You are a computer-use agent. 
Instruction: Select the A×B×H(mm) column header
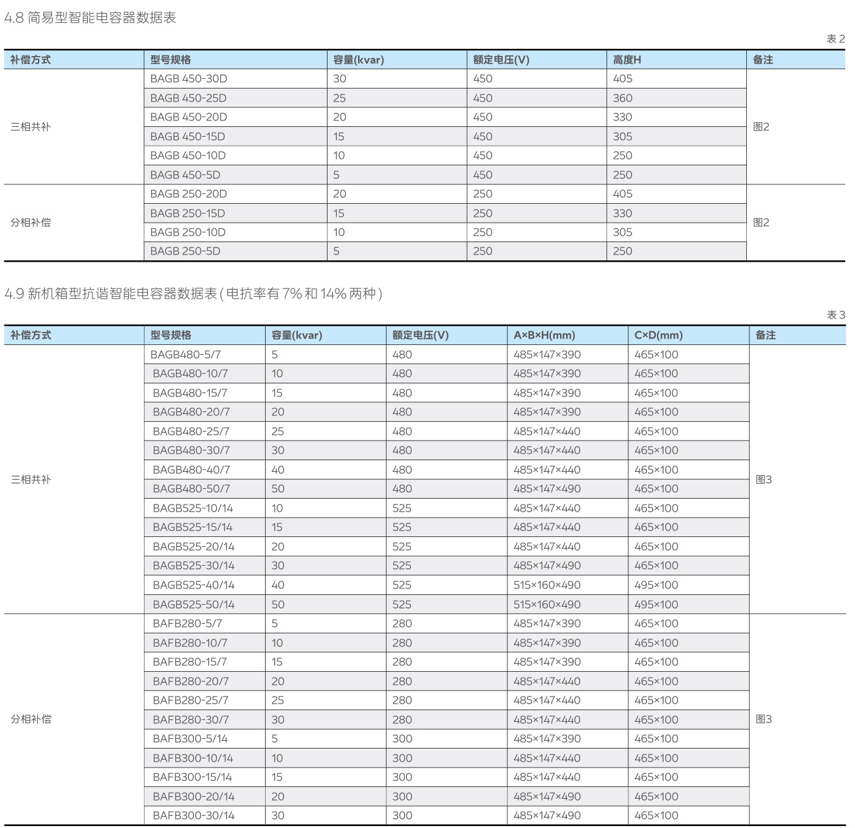(x=544, y=335)
